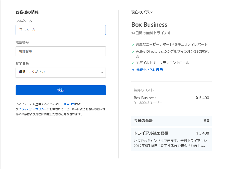Click the お客様の情報 section heading
This screenshot has height=169, width=226.
[x=27, y=12]
